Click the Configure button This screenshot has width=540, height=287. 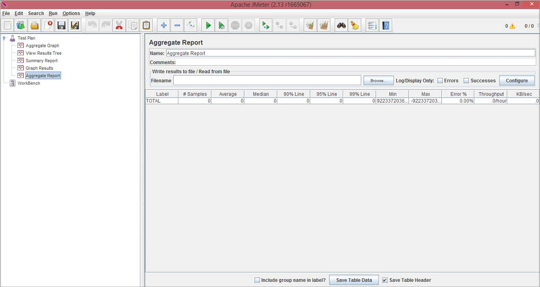[517, 81]
